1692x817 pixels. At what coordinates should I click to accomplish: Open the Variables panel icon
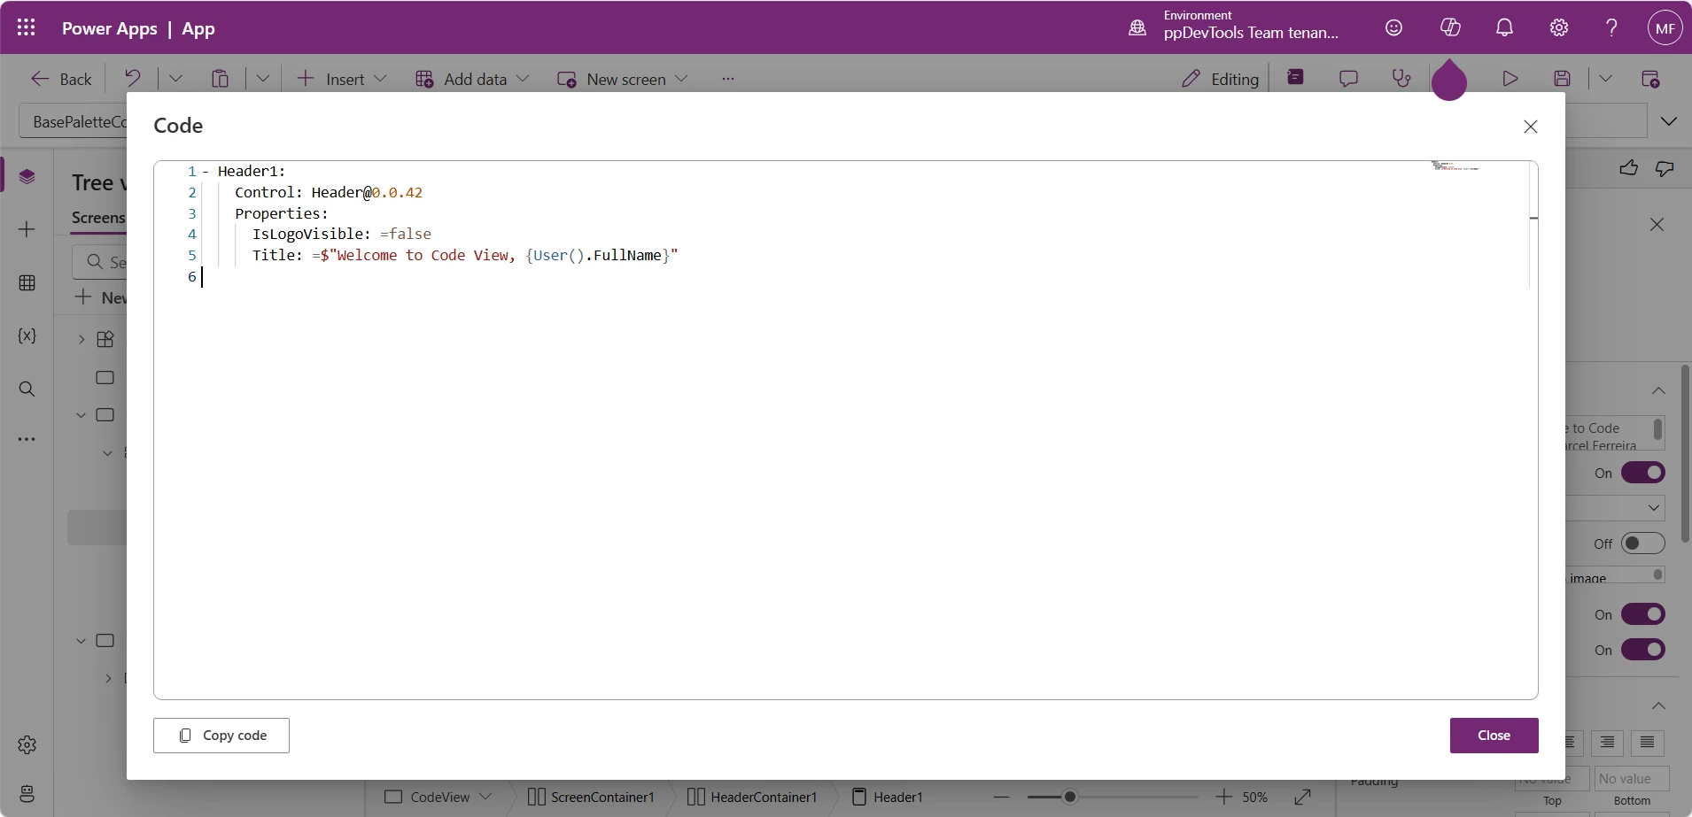[27, 336]
